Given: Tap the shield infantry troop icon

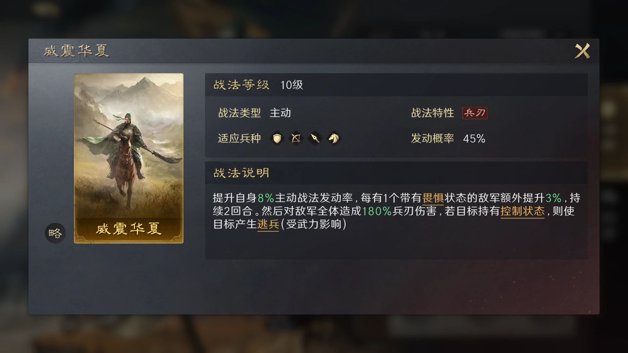Looking at the screenshot, I should click(277, 139).
